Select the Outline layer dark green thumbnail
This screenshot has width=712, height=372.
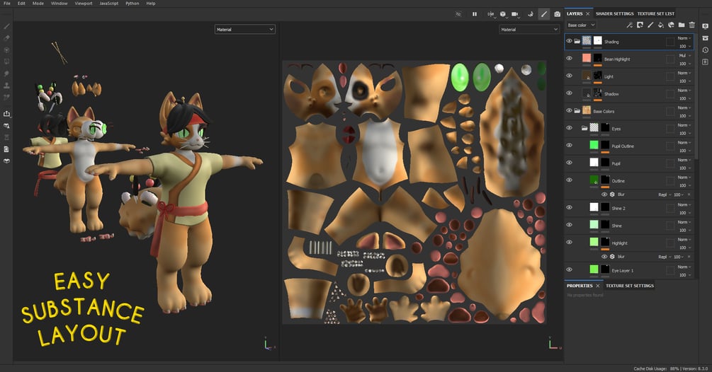[x=594, y=180]
